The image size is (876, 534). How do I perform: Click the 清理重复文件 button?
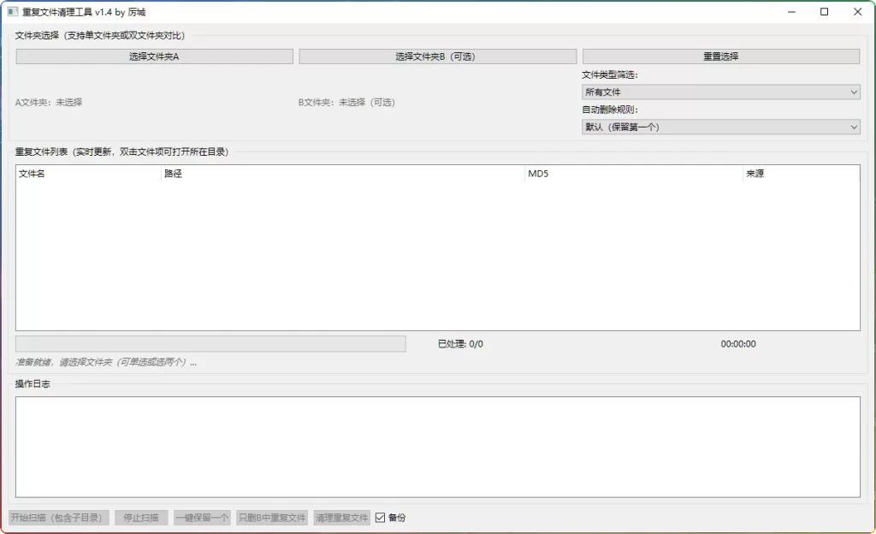click(341, 518)
